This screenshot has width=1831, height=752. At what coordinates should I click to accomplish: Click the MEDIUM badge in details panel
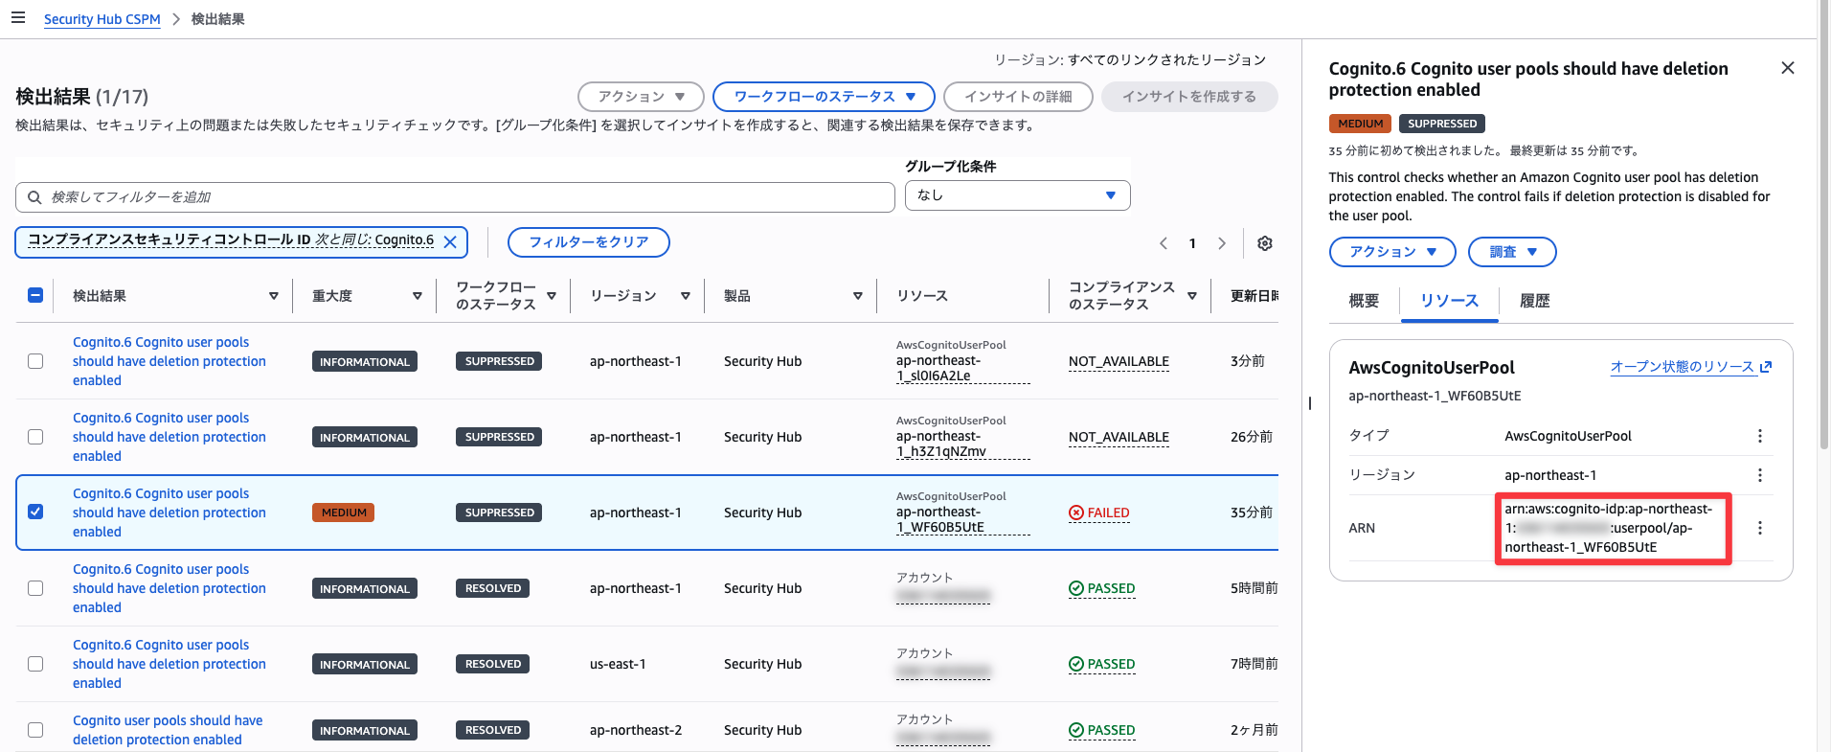1360,124
